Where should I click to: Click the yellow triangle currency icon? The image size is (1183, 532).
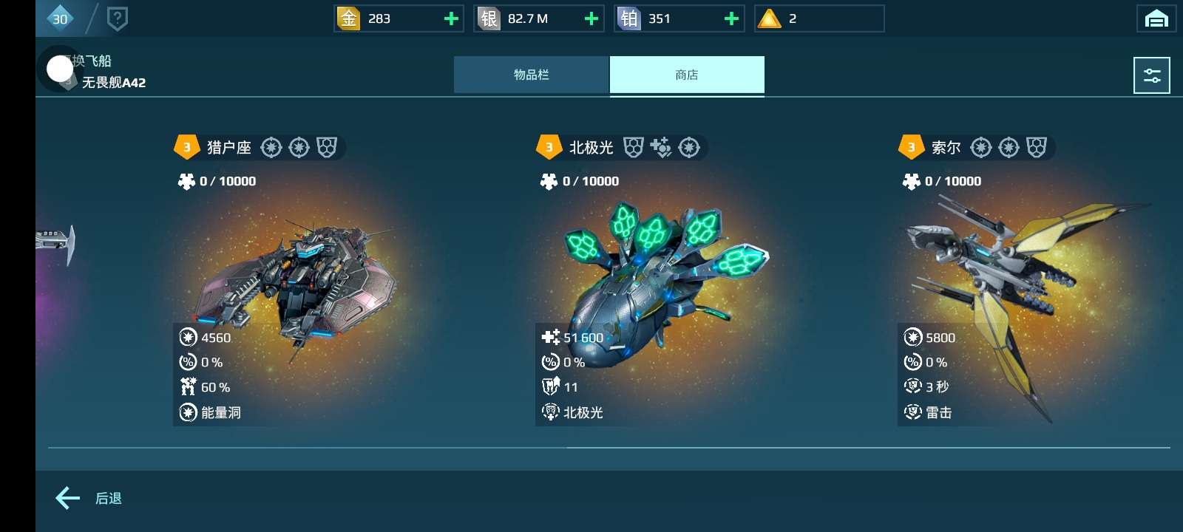coord(770,18)
